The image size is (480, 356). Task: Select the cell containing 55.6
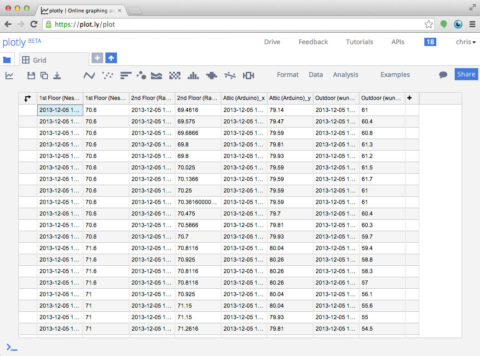[382, 306]
